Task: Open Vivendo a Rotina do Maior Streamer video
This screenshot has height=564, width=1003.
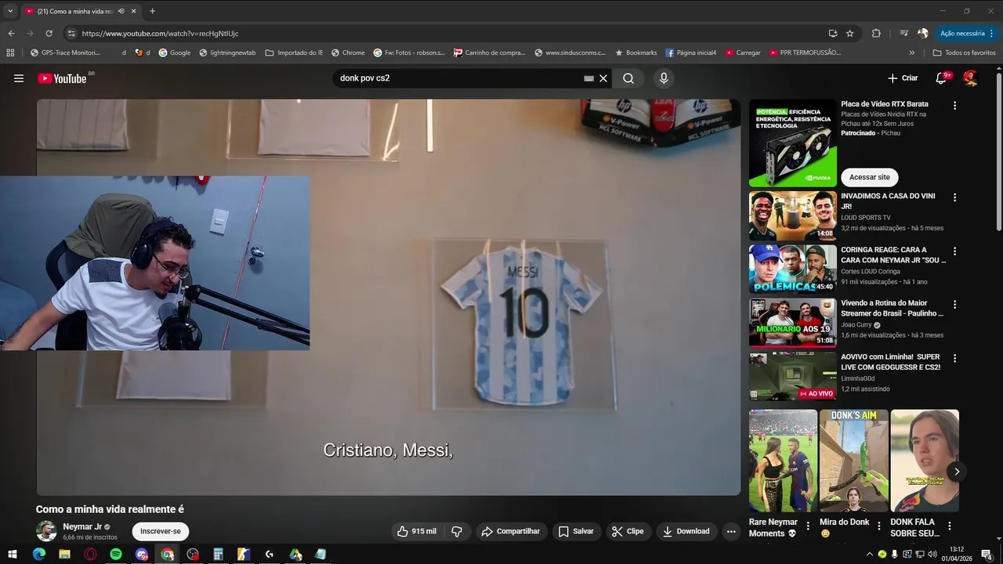Action: tap(792, 322)
